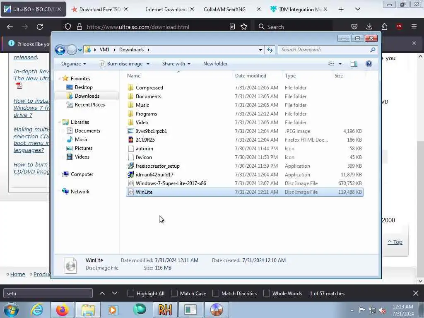Select Network in navigation pane
The image size is (424, 318).
(x=80, y=192)
